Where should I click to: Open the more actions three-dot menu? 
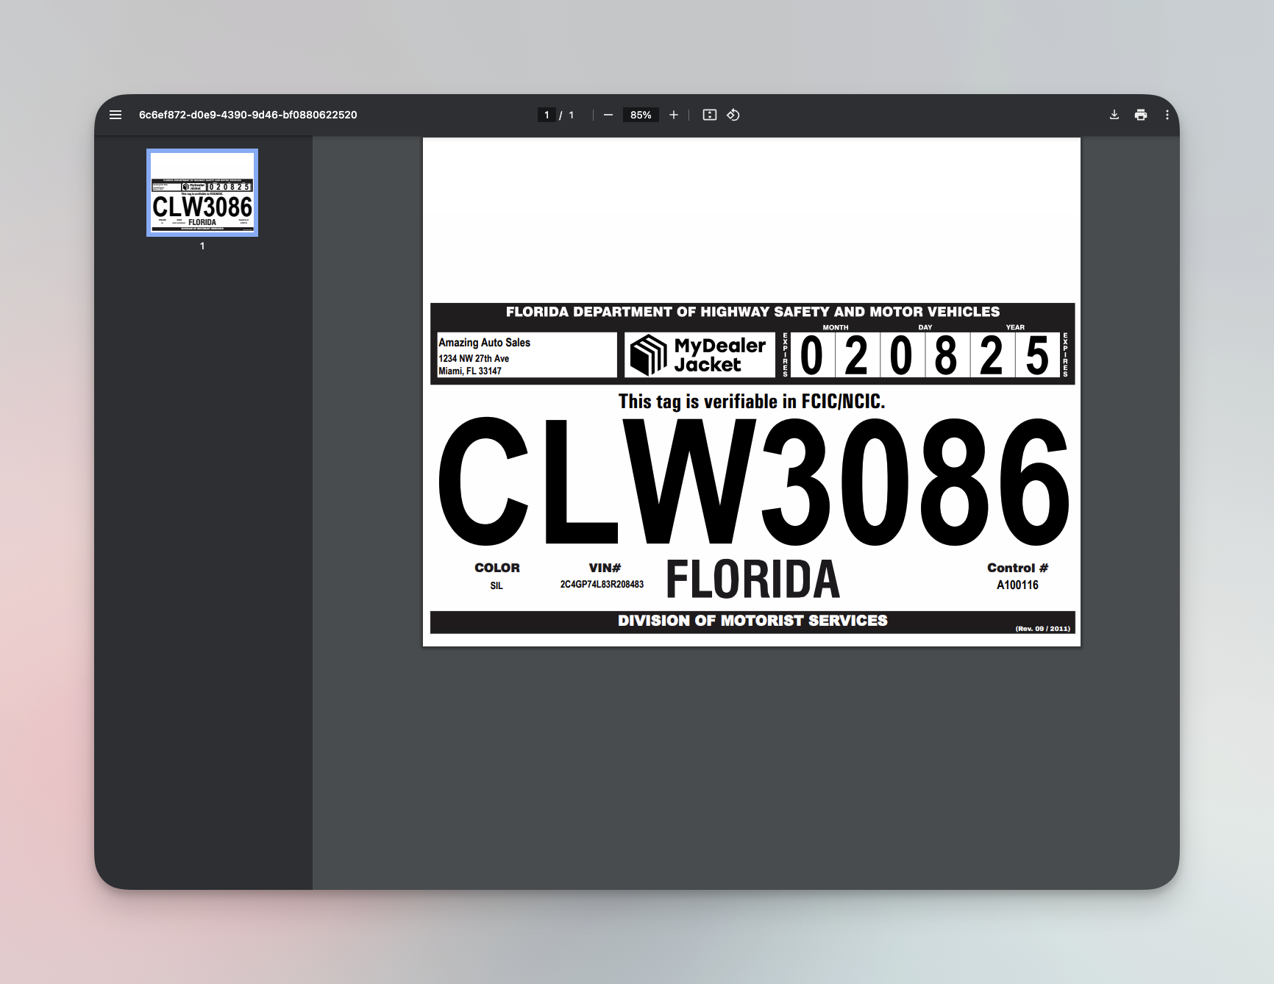(1166, 115)
